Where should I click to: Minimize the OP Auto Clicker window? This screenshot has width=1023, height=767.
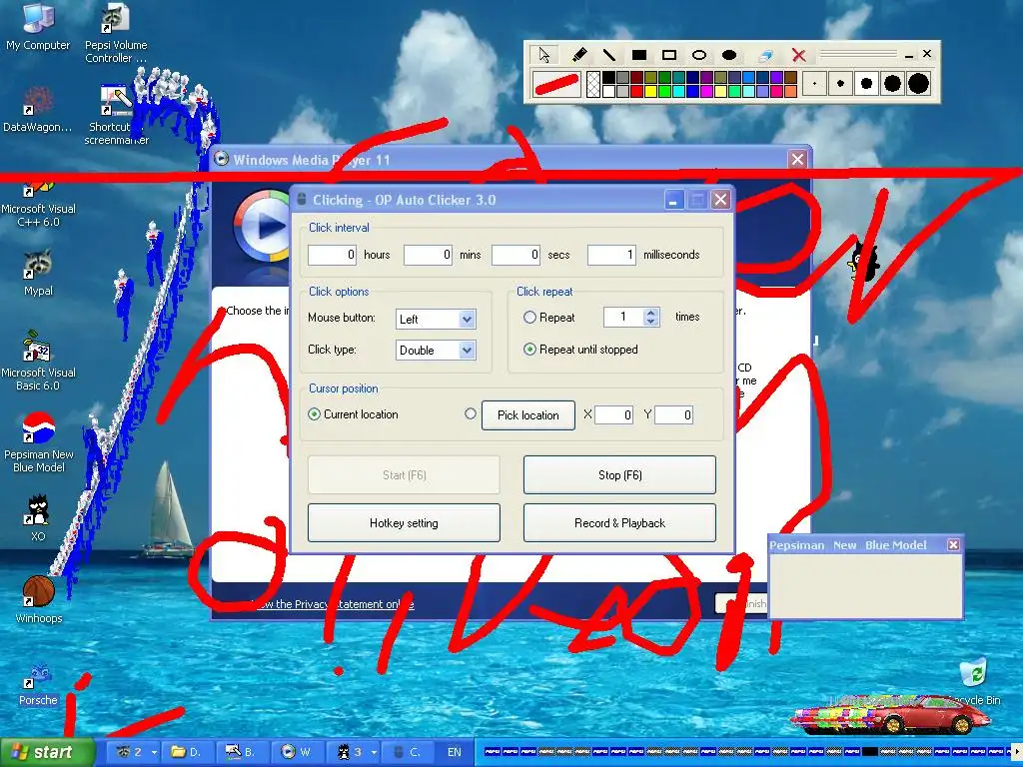click(674, 200)
